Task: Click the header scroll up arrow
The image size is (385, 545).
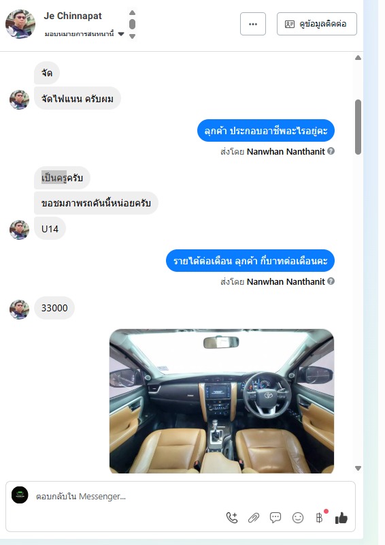Action: click(x=132, y=12)
